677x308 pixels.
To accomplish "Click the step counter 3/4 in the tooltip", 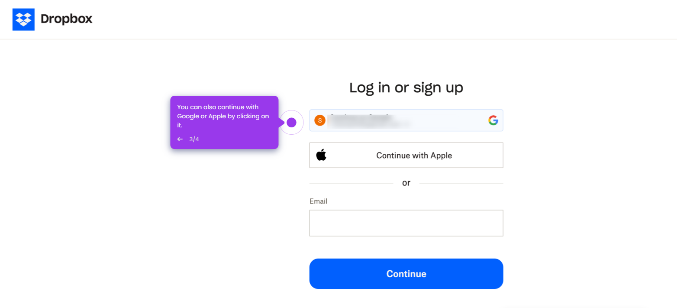I will click(x=193, y=139).
